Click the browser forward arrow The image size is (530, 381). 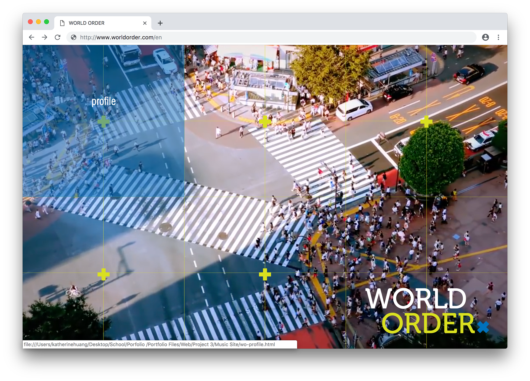pyautogui.click(x=44, y=37)
